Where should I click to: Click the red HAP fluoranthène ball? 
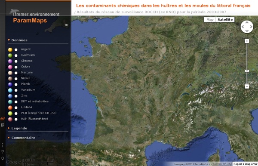[x=10, y=119]
